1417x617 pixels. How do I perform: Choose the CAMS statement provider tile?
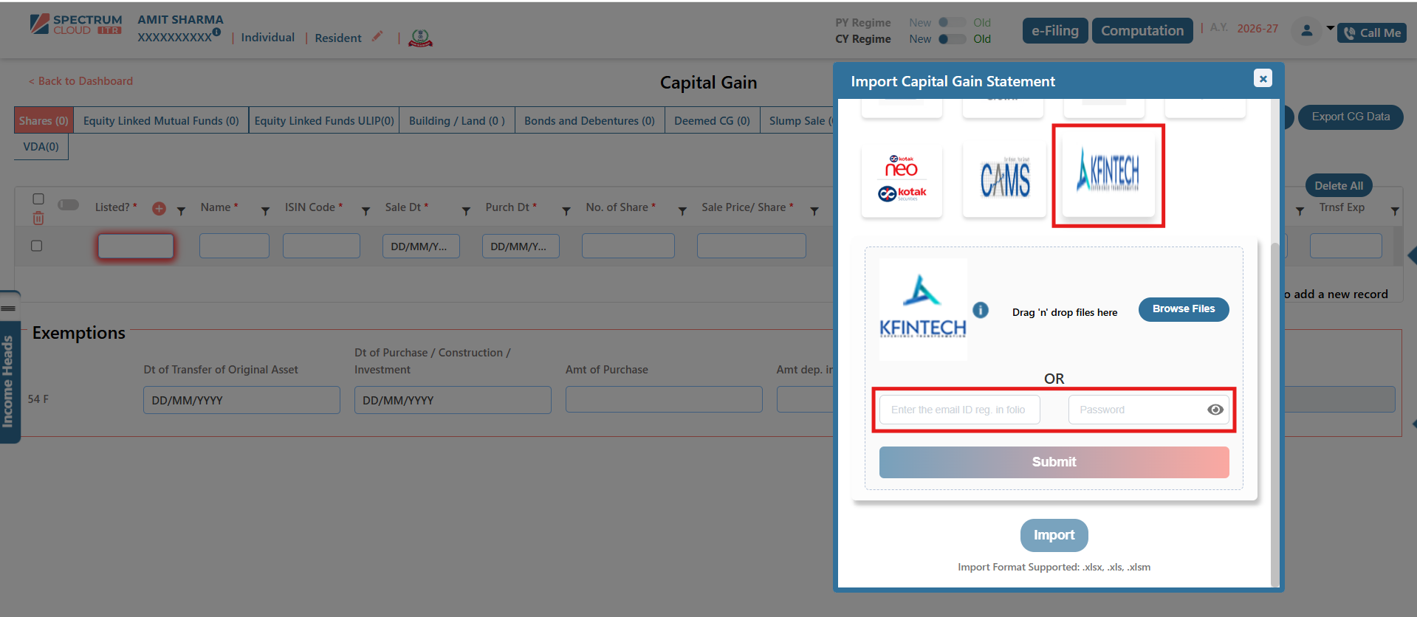click(1004, 179)
